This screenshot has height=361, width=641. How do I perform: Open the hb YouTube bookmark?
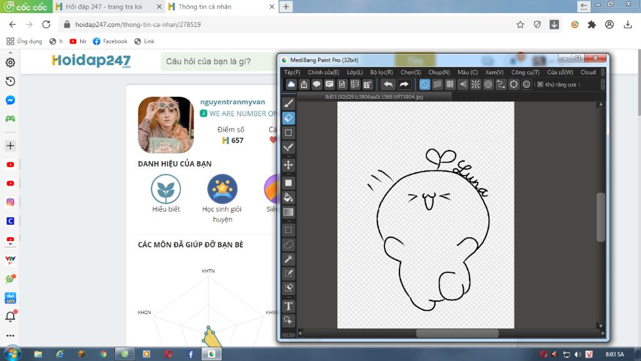click(x=78, y=41)
